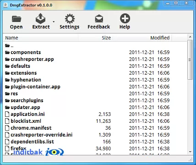
Task: Open the Extract dropdown arrow
Action: [x=54, y=22]
